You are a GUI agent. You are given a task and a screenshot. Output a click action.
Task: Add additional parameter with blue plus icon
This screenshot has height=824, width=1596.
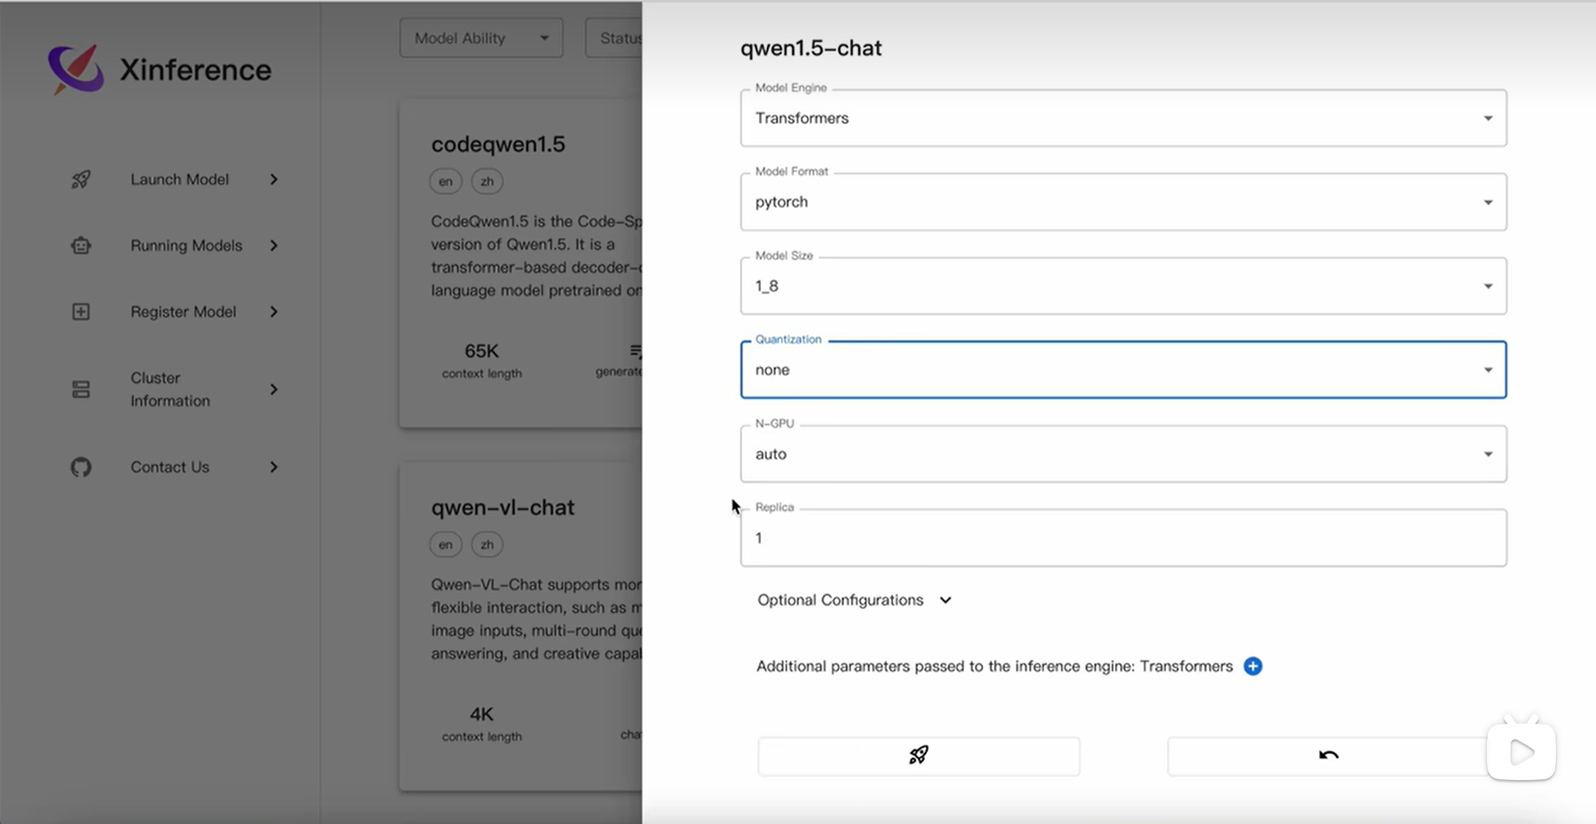click(x=1253, y=666)
